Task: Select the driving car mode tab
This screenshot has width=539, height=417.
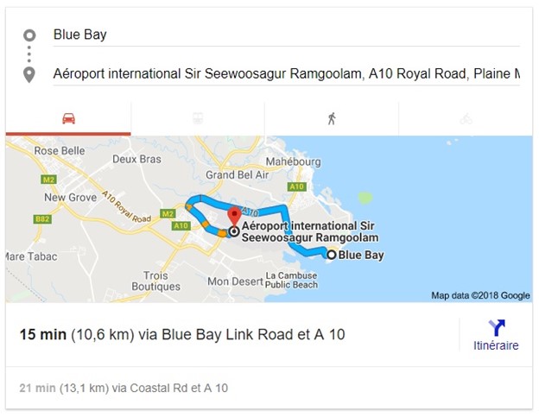Action: tap(68, 118)
